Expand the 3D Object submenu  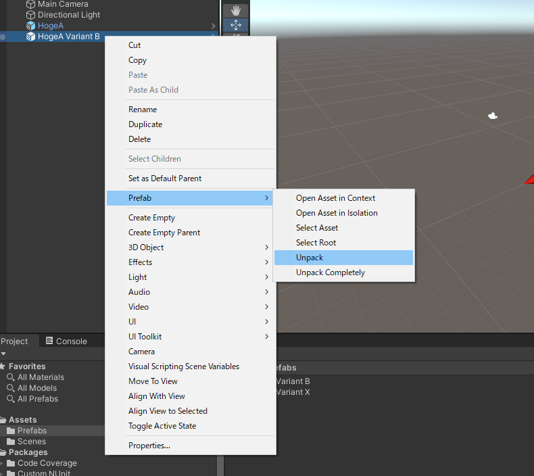[x=266, y=247]
